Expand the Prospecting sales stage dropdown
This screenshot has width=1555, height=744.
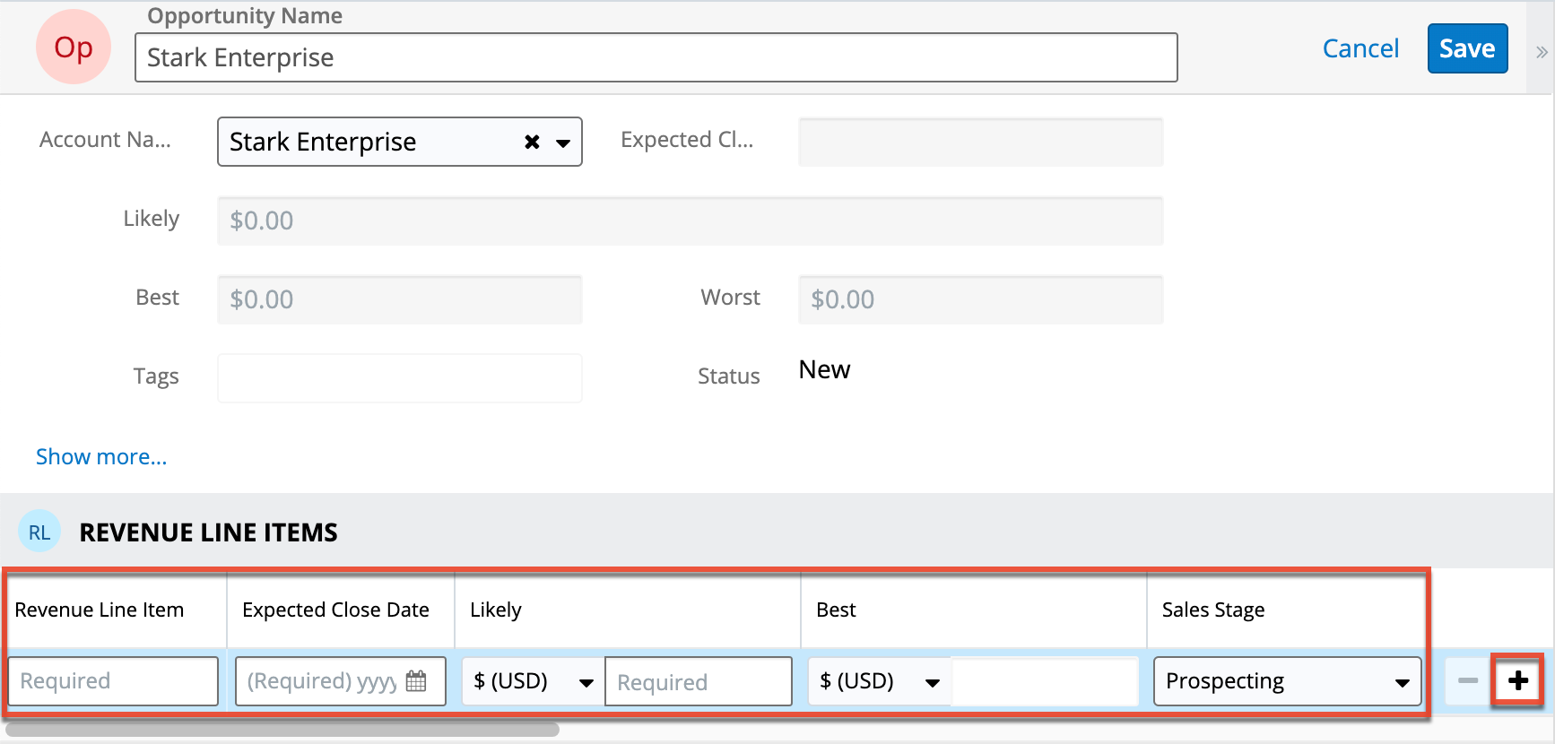coord(1287,681)
